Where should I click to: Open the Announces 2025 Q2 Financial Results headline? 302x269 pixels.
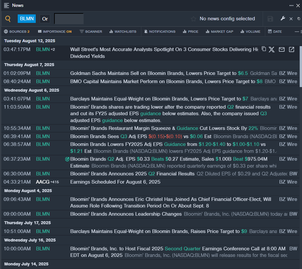pyautogui.click(x=132, y=174)
